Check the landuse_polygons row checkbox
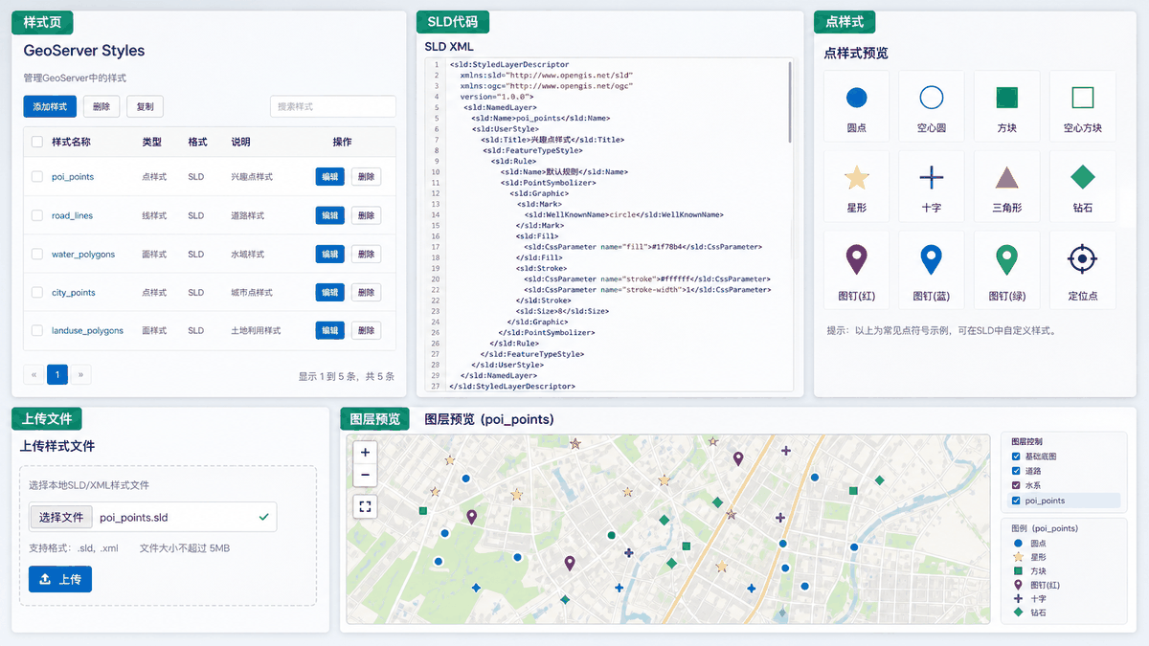Screen dimensions: 1149x646 click(37, 330)
